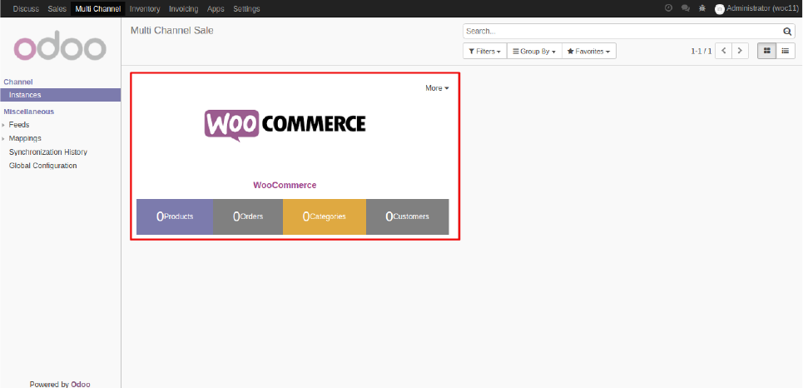Switch to kanban view icon
The image size is (803, 388).
766,52
